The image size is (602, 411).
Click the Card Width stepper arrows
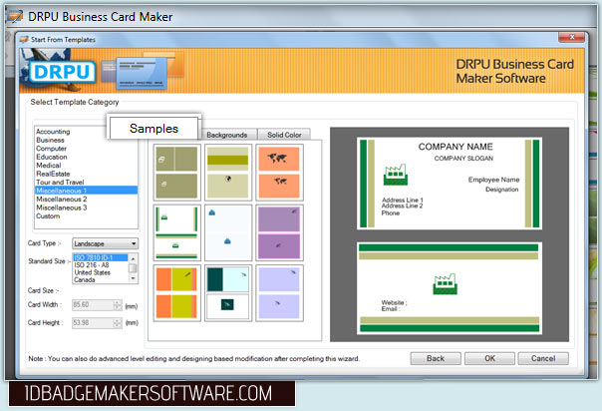[x=118, y=305]
